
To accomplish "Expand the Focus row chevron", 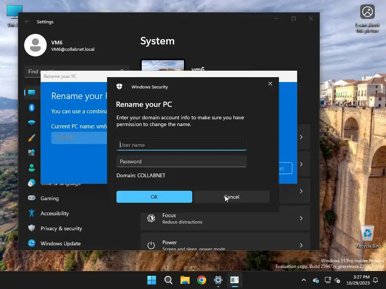I will tap(301, 218).
